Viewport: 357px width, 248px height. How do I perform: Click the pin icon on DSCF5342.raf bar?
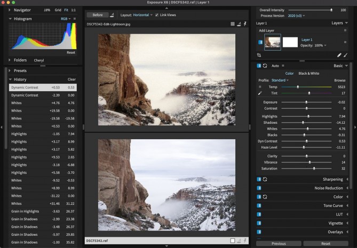[245, 241]
